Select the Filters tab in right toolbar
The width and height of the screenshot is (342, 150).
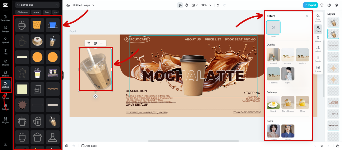pos(318,29)
